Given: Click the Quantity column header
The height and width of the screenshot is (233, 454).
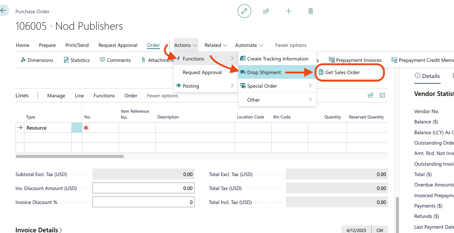Looking at the screenshot, I should click(x=333, y=117).
